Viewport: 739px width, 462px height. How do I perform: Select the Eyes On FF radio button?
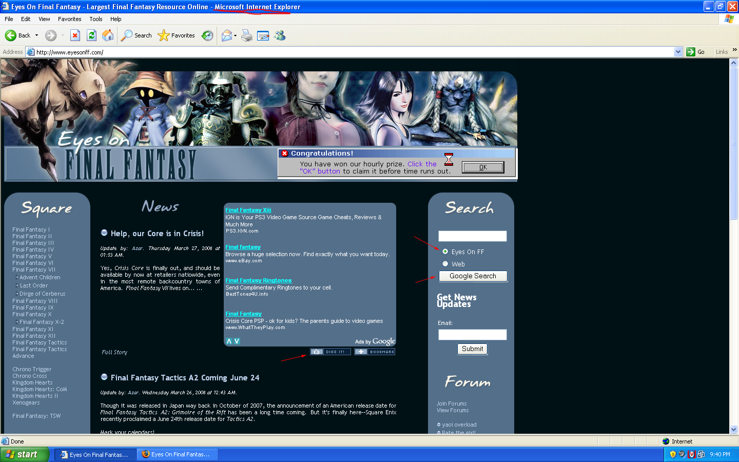(445, 252)
